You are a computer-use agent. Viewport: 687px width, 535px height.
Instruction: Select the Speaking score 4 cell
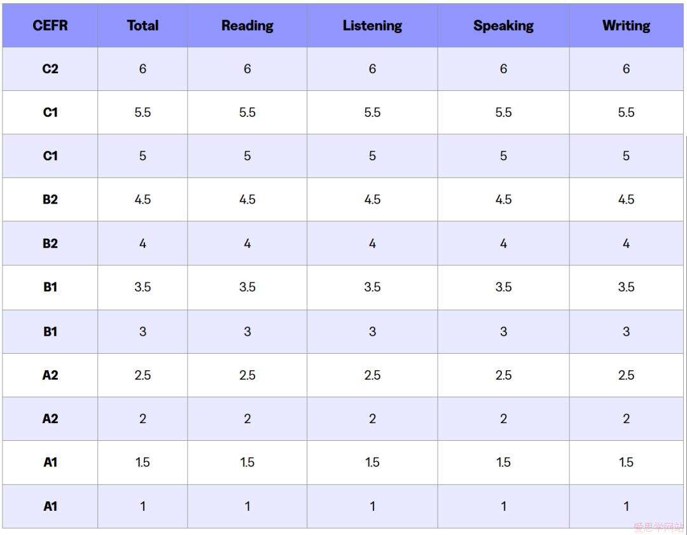(503, 244)
